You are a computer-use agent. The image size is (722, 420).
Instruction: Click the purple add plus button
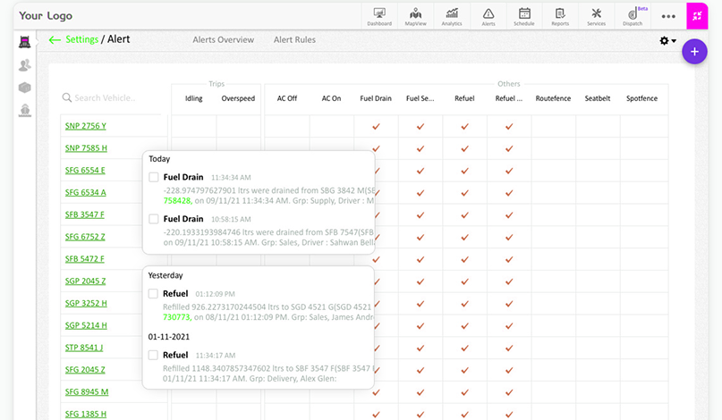694,51
